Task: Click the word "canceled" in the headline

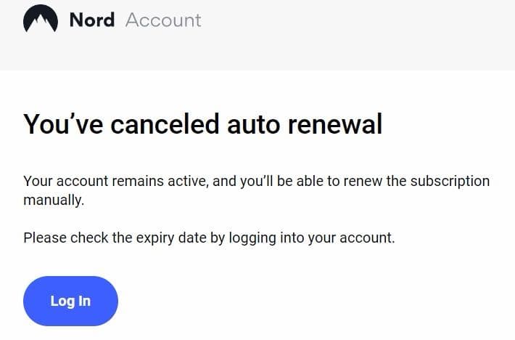Action: click(x=165, y=124)
